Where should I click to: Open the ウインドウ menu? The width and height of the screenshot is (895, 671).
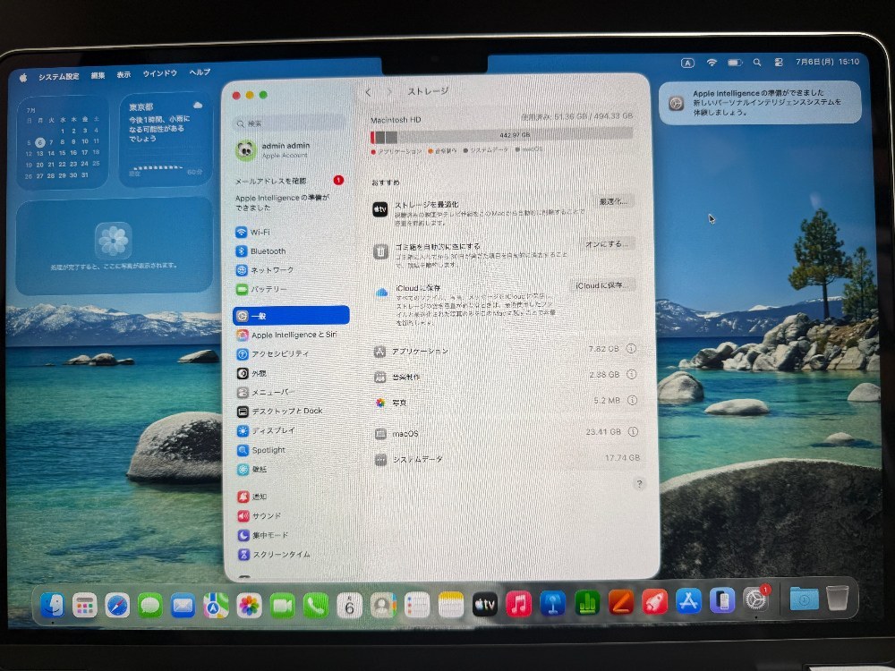(160, 73)
